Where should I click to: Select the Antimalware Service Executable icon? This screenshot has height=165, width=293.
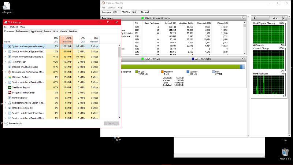coord(9,56)
